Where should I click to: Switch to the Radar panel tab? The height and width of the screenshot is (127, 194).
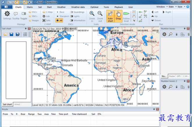coord(172,76)
